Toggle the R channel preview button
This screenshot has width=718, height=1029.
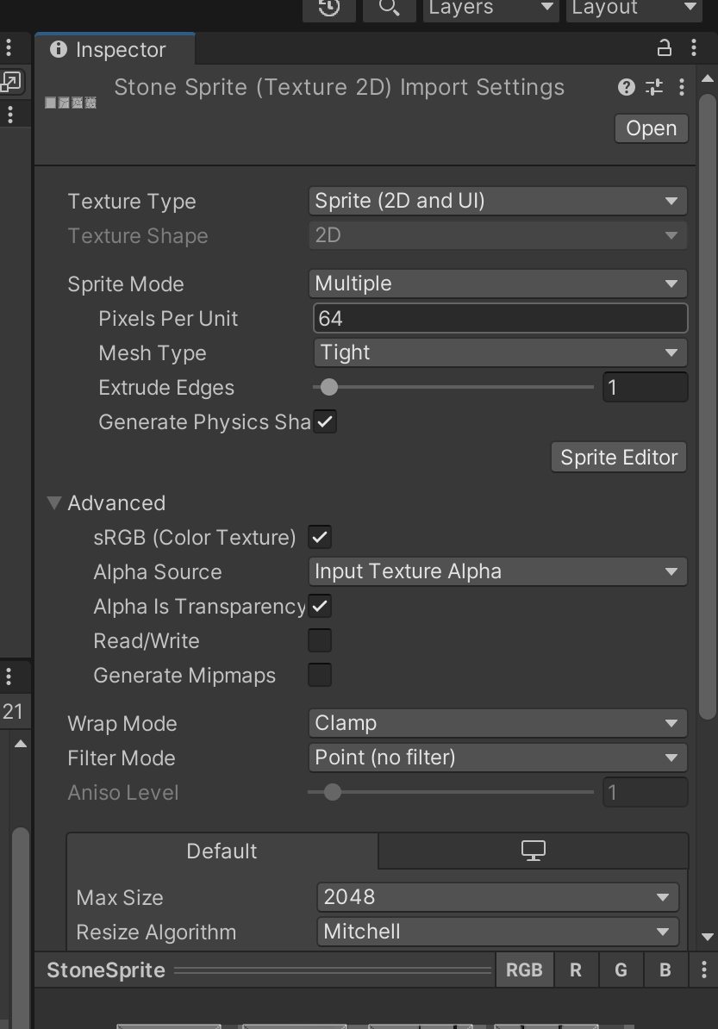click(x=576, y=970)
